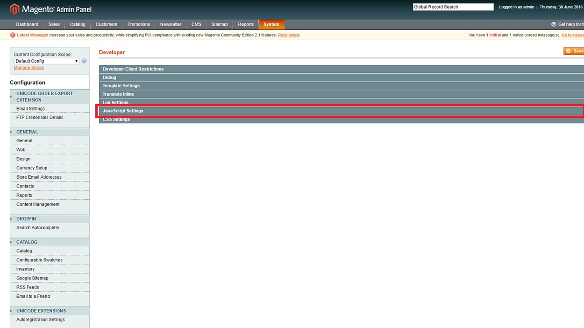Select Email Settings in the sidebar

pos(31,109)
